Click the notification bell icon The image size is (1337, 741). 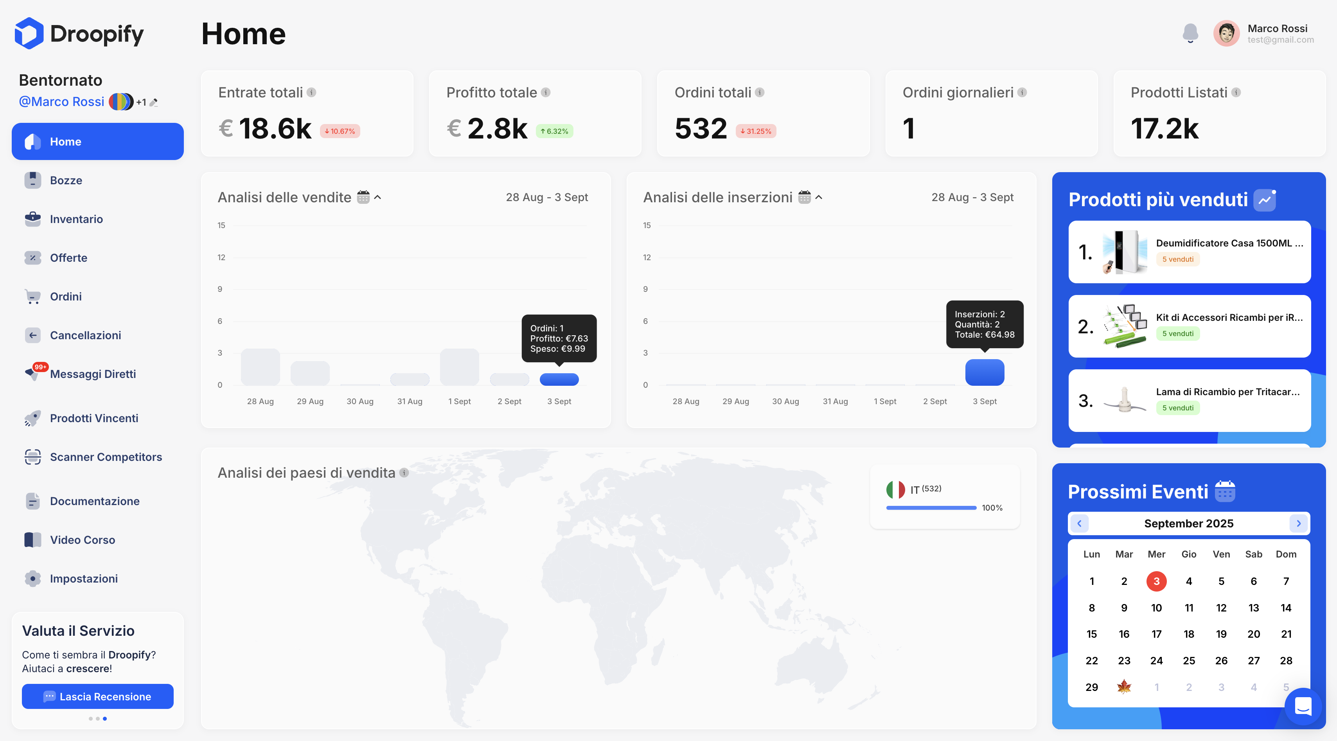(1190, 33)
